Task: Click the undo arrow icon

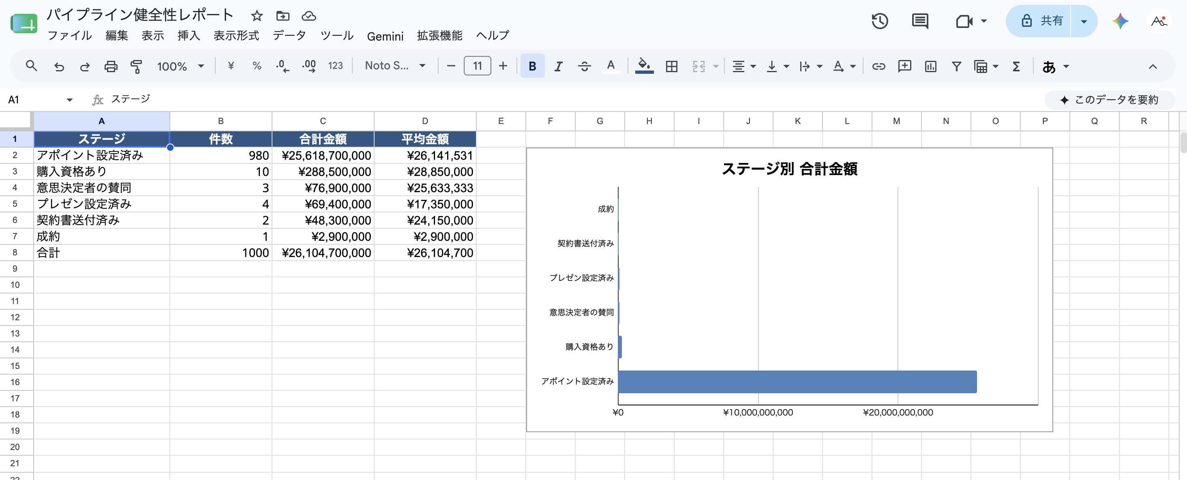Action: 59,66
